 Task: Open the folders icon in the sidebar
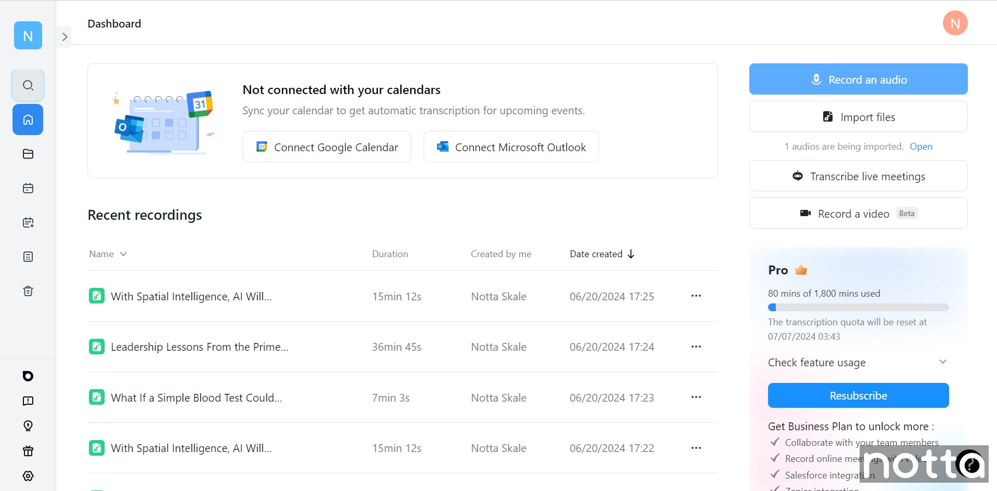(x=28, y=154)
